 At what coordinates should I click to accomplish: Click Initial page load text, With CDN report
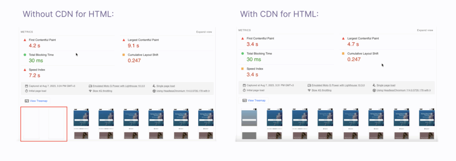[255, 90]
